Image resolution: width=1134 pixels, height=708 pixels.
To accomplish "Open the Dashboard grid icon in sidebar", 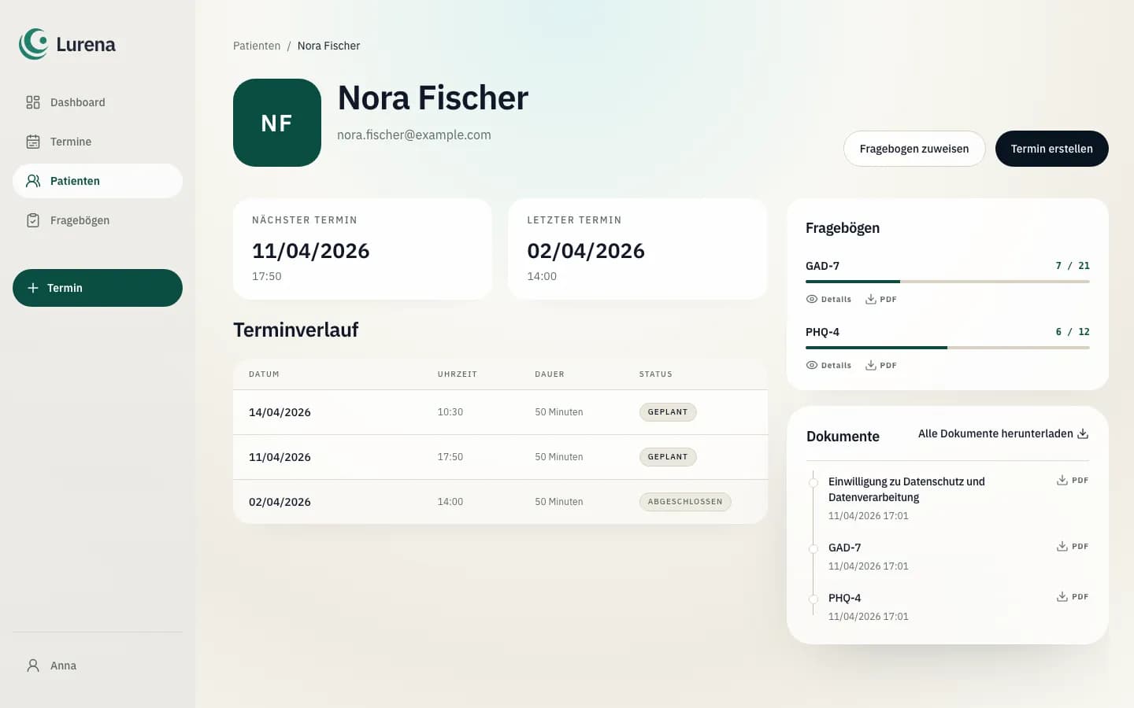I will (x=32, y=102).
